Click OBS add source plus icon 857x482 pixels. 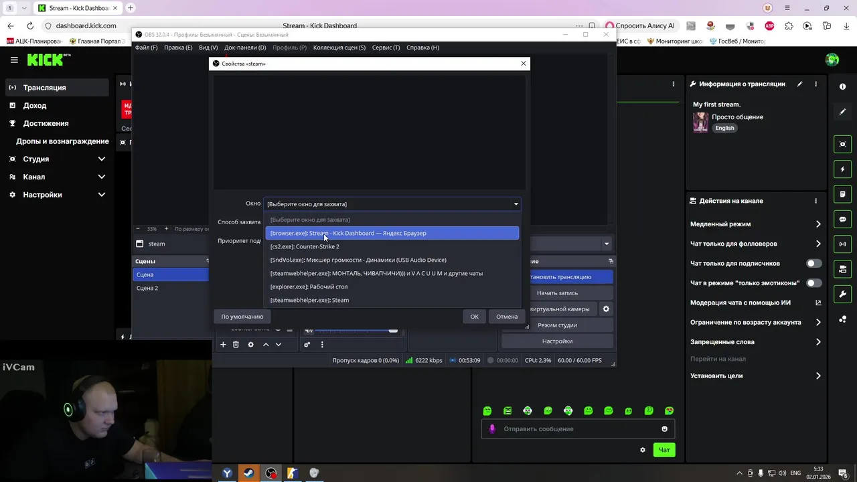[x=223, y=345]
